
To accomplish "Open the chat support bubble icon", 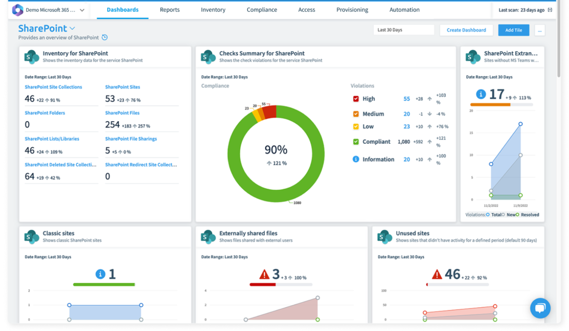I will [540, 308].
